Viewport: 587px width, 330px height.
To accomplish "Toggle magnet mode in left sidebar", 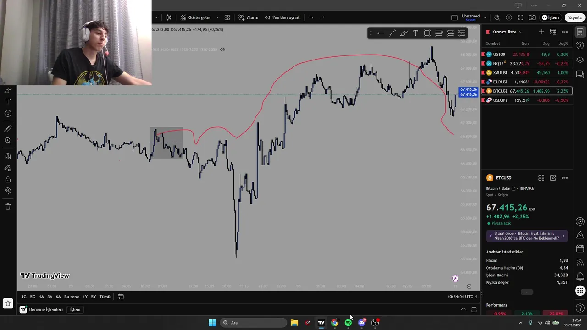I will [x=8, y=156].
